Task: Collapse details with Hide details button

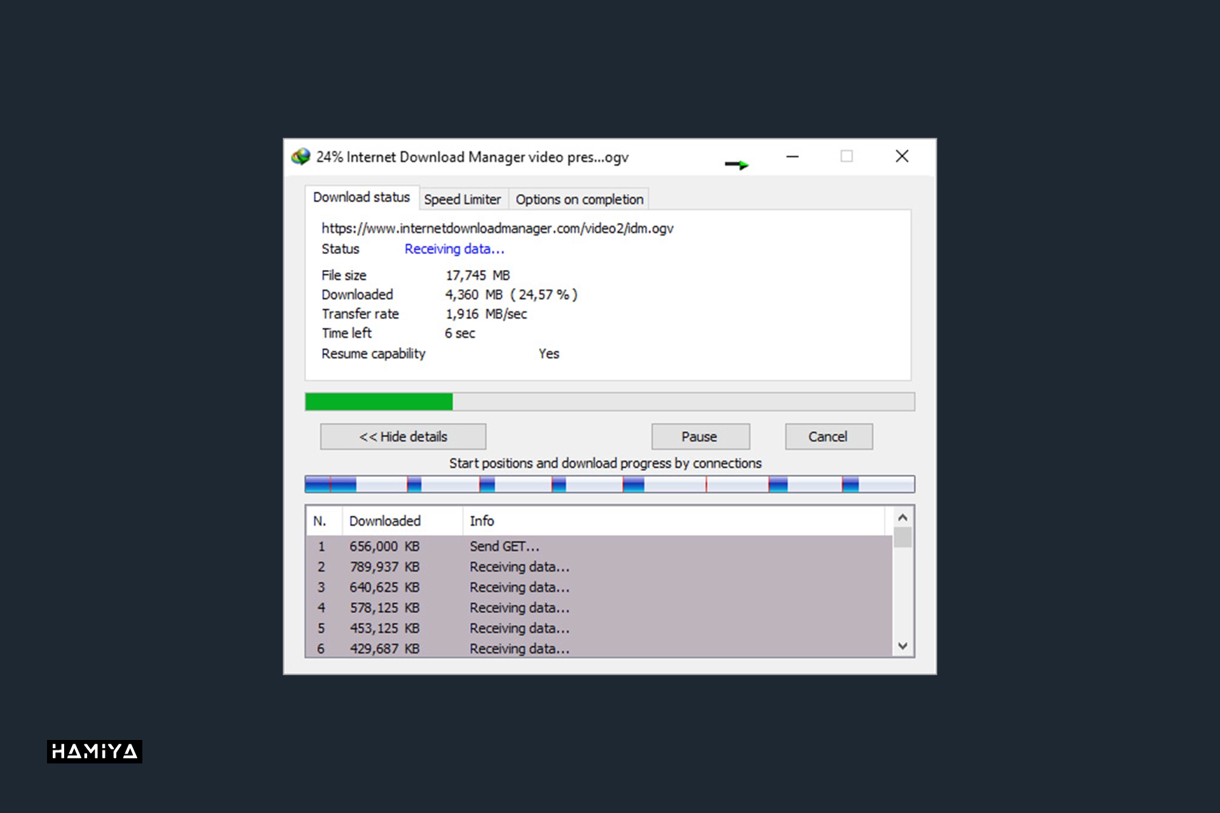Action: (403, 437)
